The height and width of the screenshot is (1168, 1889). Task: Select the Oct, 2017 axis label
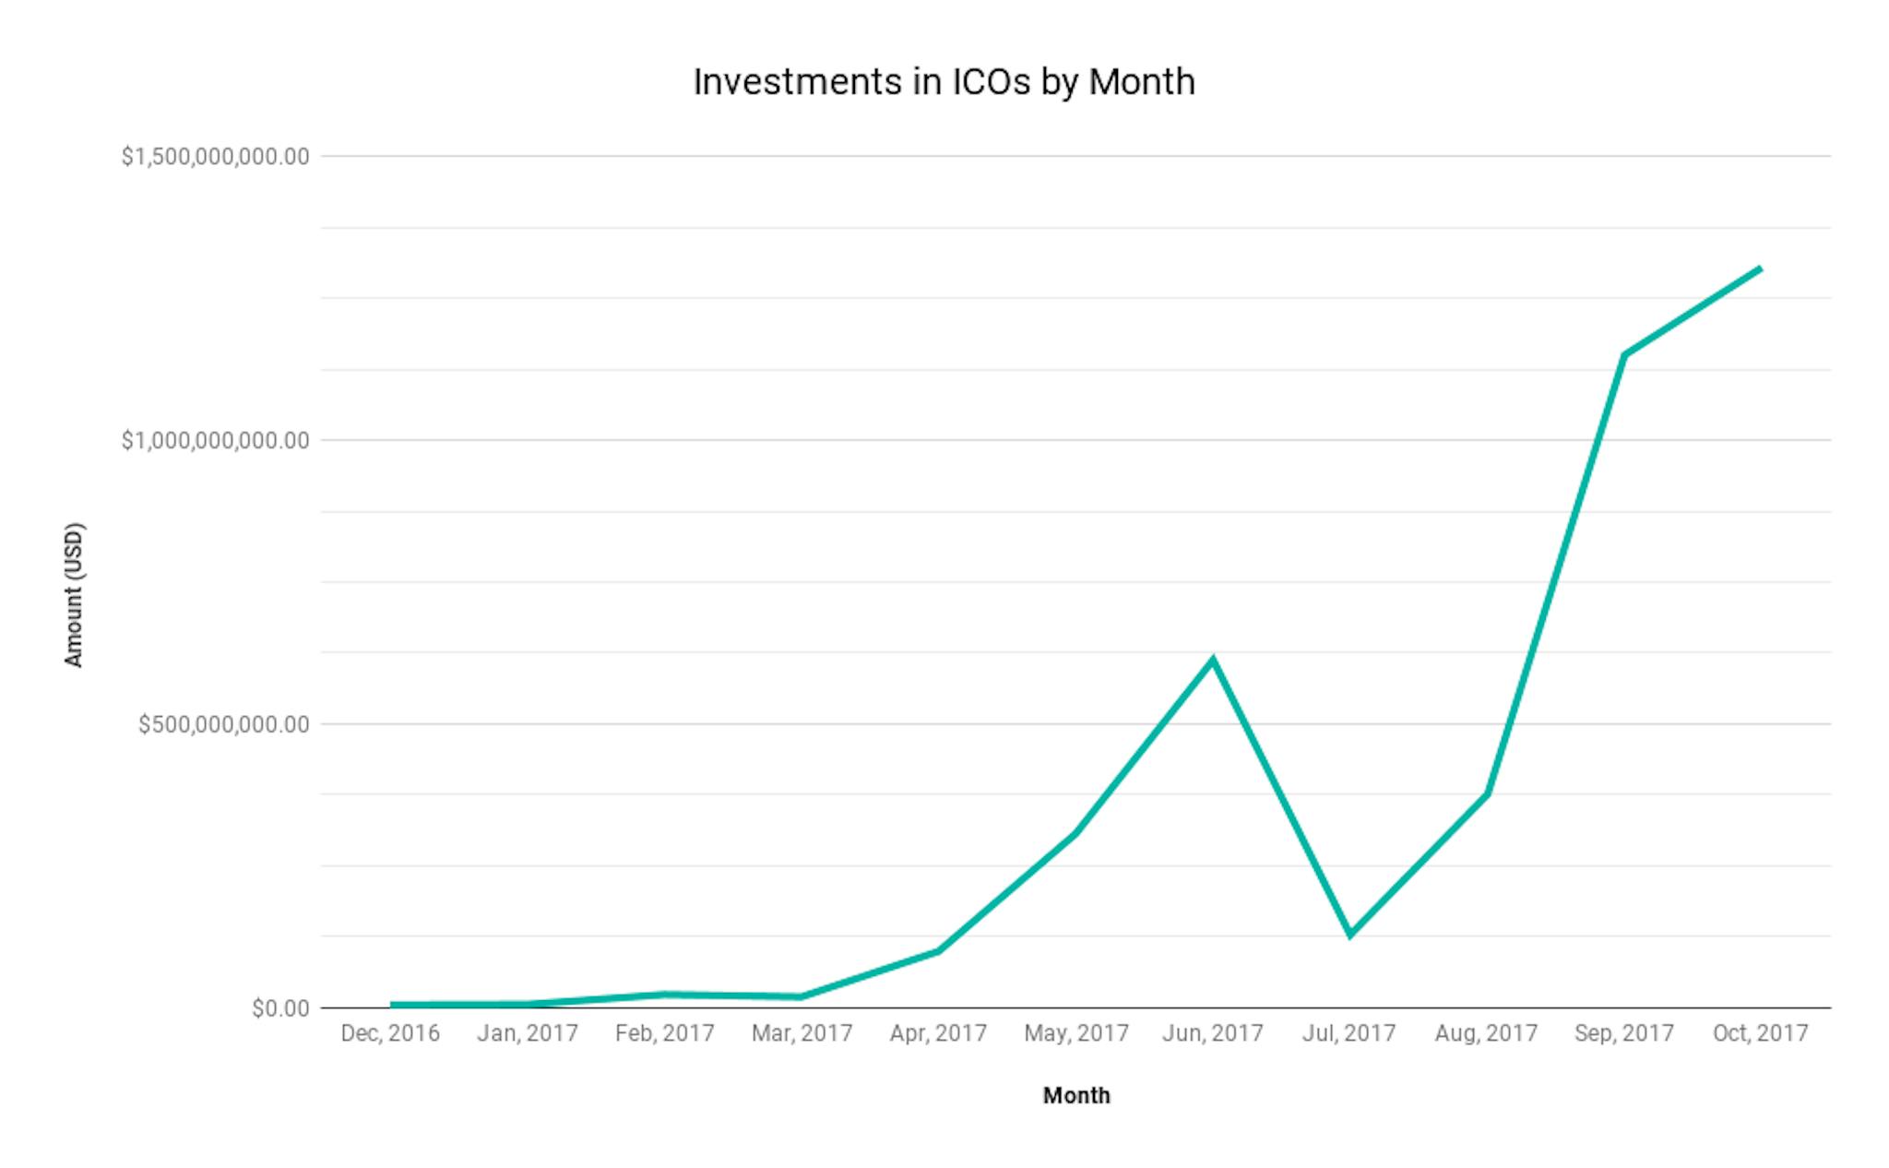pos(1761,1032)
